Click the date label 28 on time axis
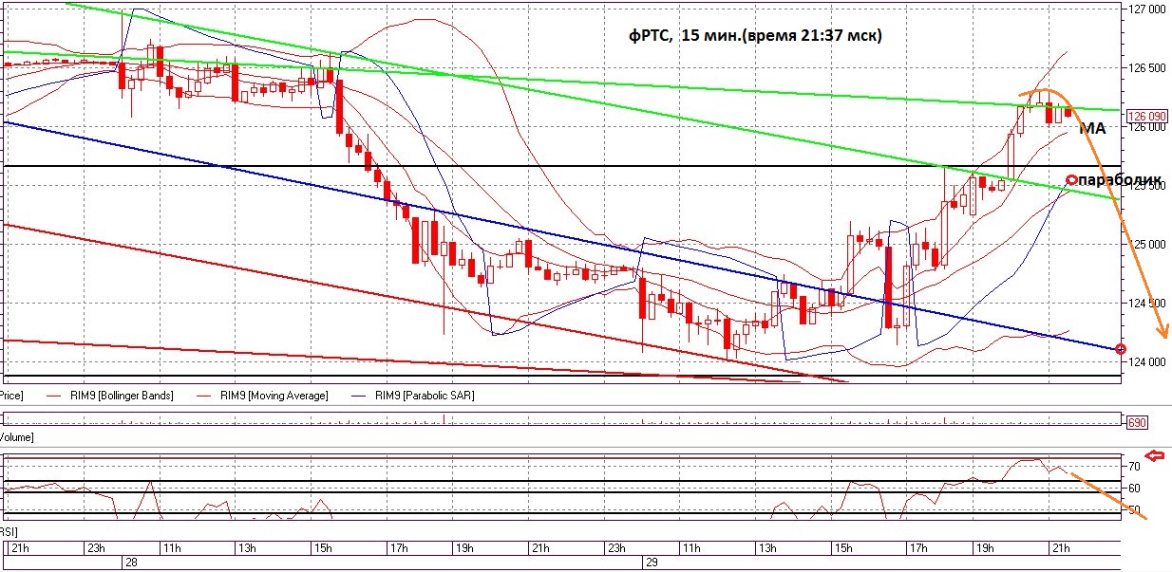Viewport: 1172px width, 572px height. pyautogui.click(x=131, y=563)
